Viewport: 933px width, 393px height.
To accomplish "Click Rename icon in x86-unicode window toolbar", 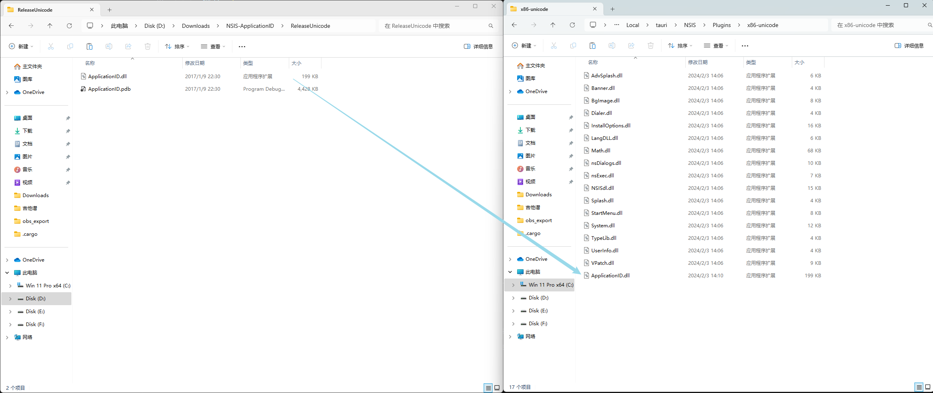I will 612,46.
